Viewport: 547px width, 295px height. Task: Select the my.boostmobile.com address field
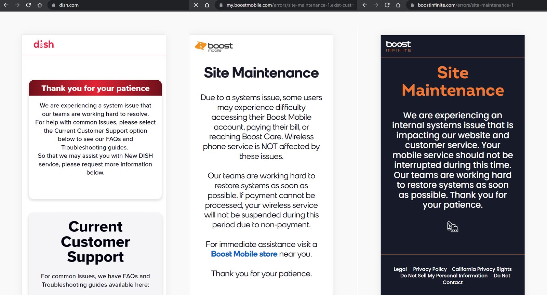[286, 5]
